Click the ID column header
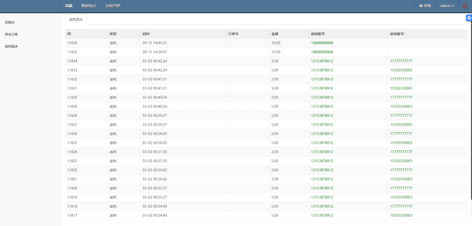Screen dimensions: 472x226 69,34
